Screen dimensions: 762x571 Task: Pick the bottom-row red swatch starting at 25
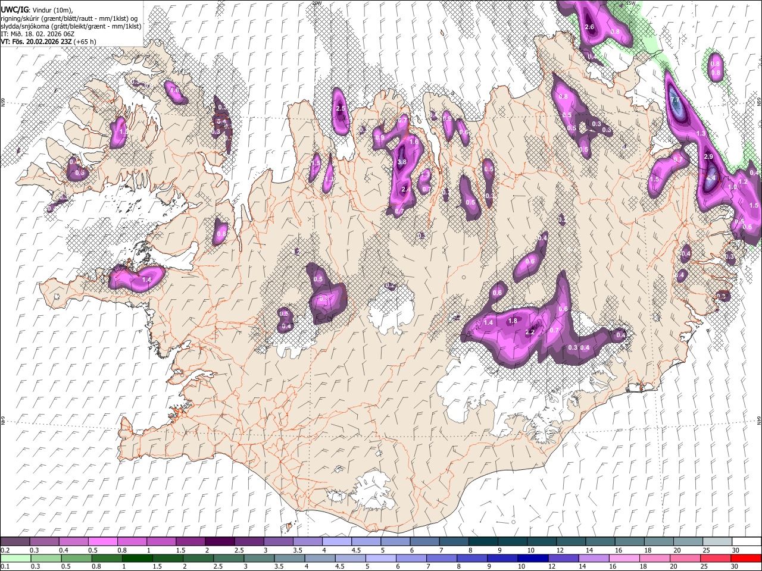[x=715, y=558]
